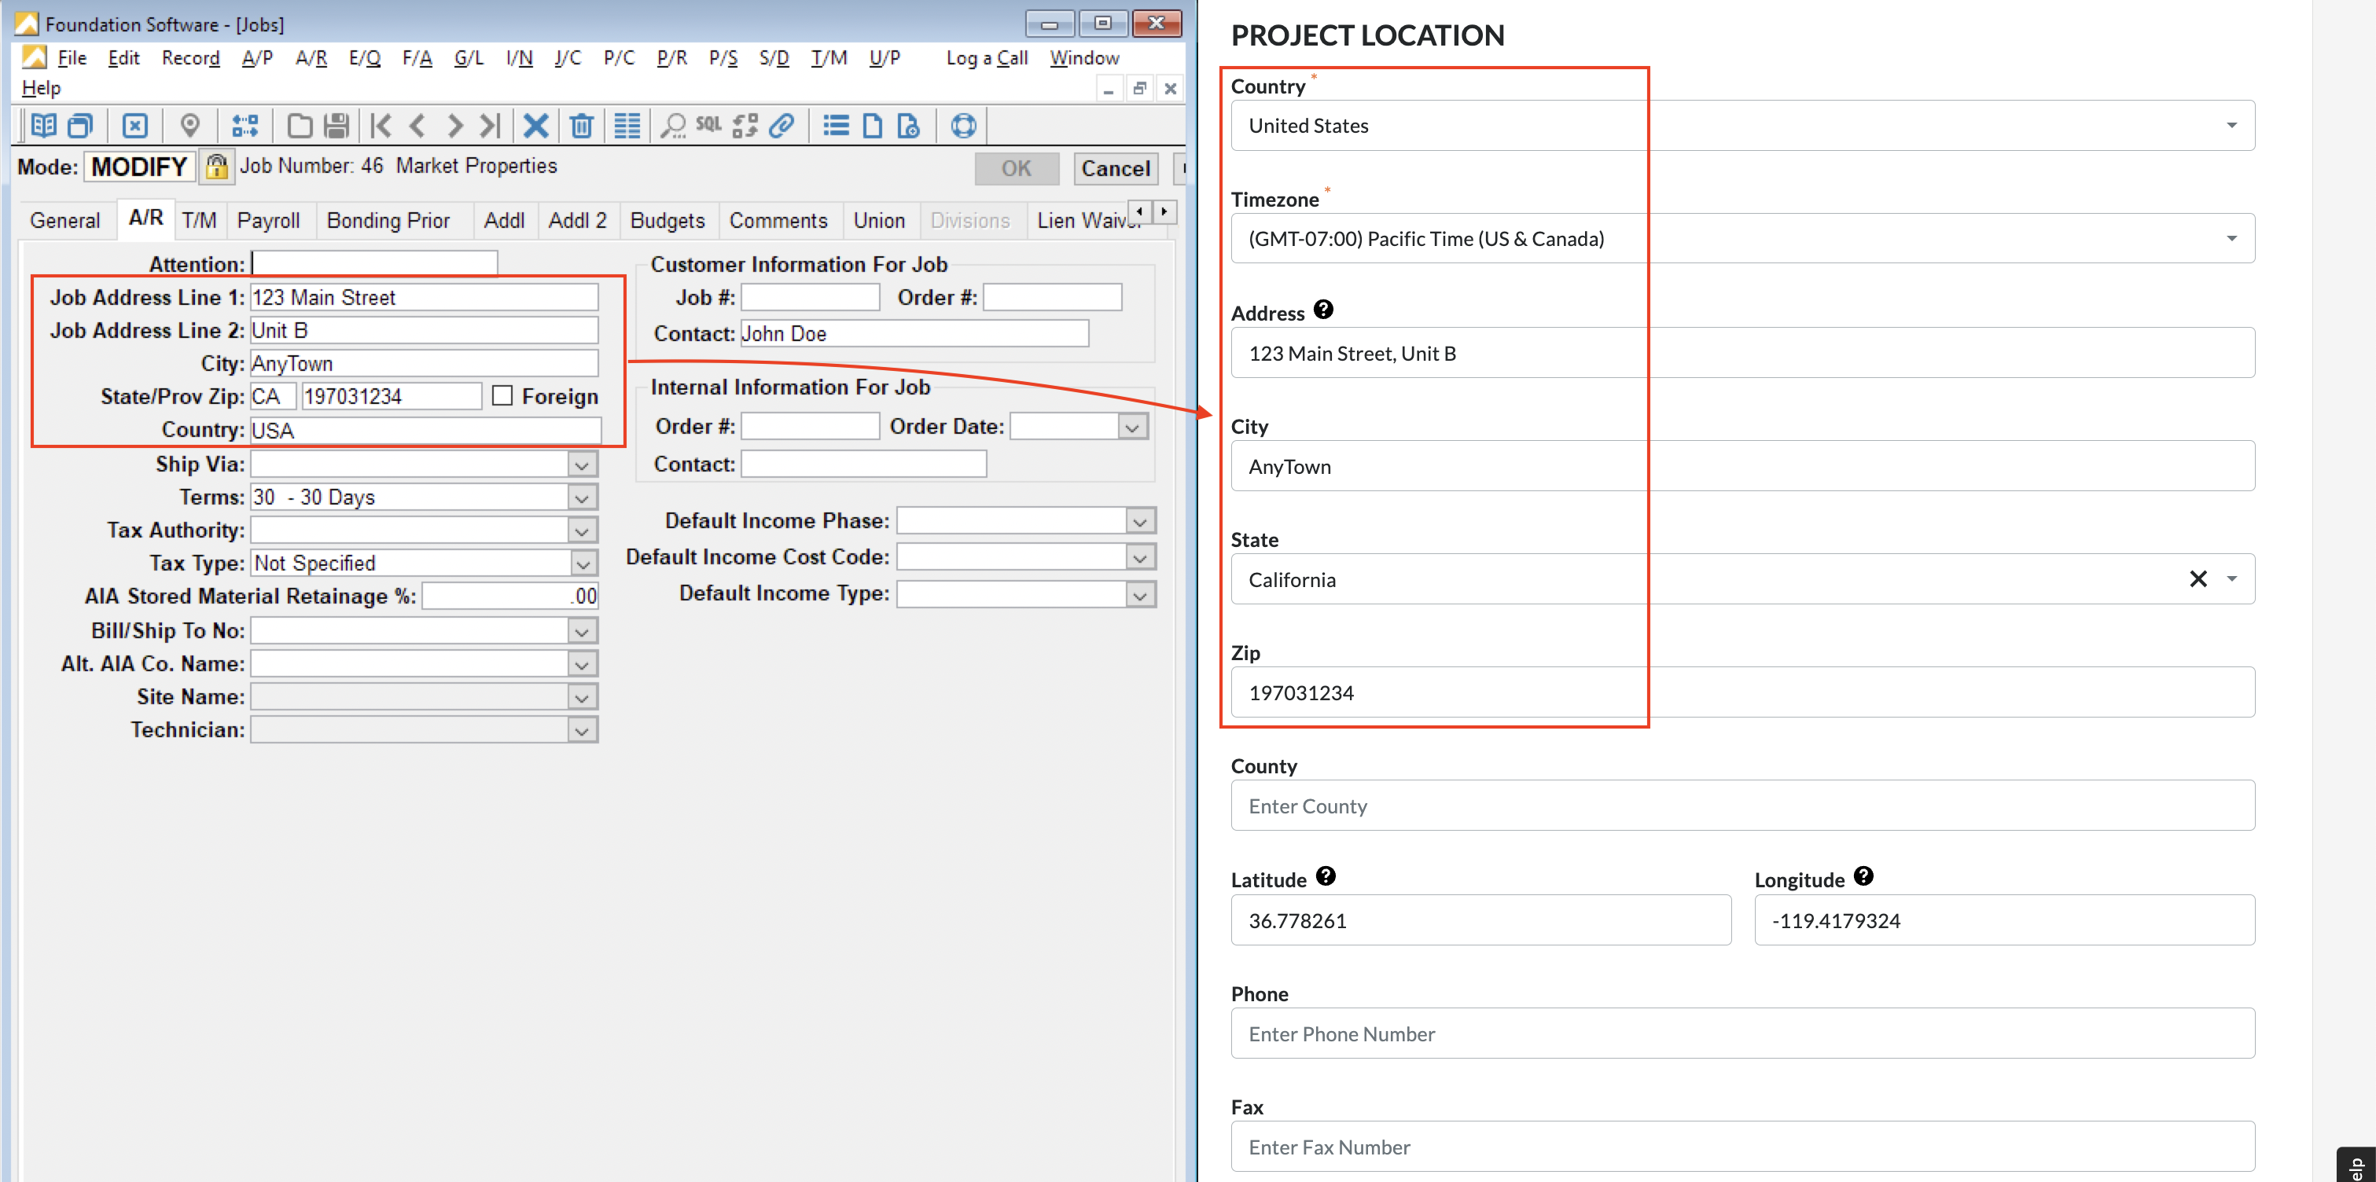Expand the Terms dropdown selector
Screen dimensions: 2376x1182
(582, 497)
